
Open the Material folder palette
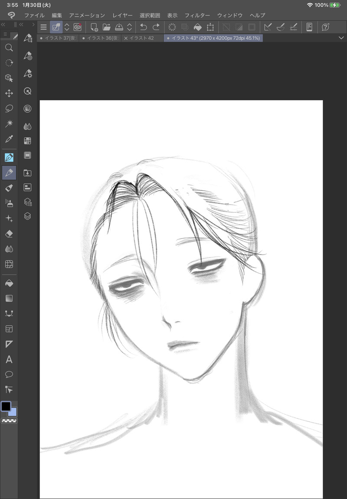[28, 173]
